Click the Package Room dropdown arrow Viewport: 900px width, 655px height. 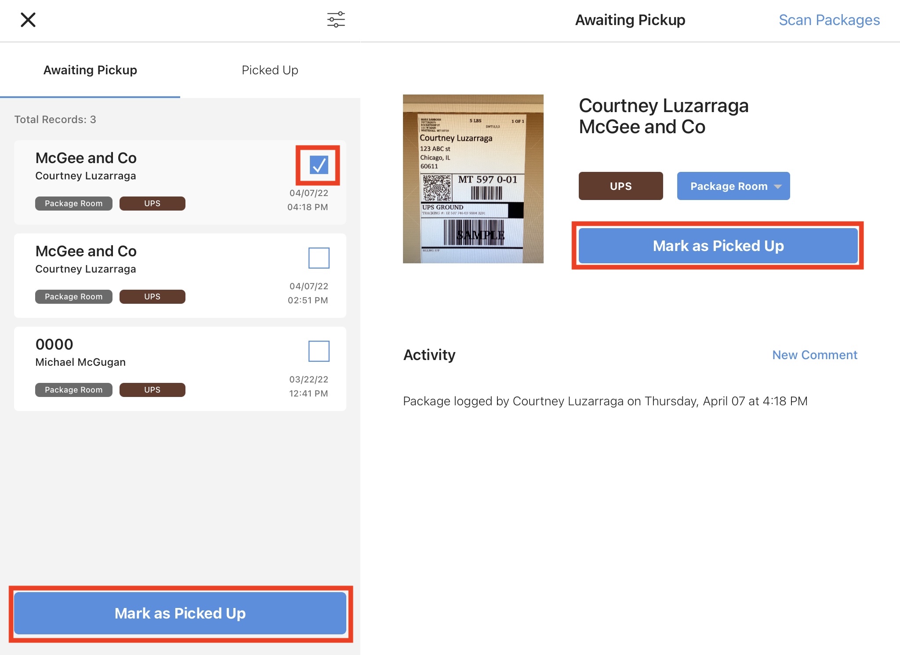point(778,186)
